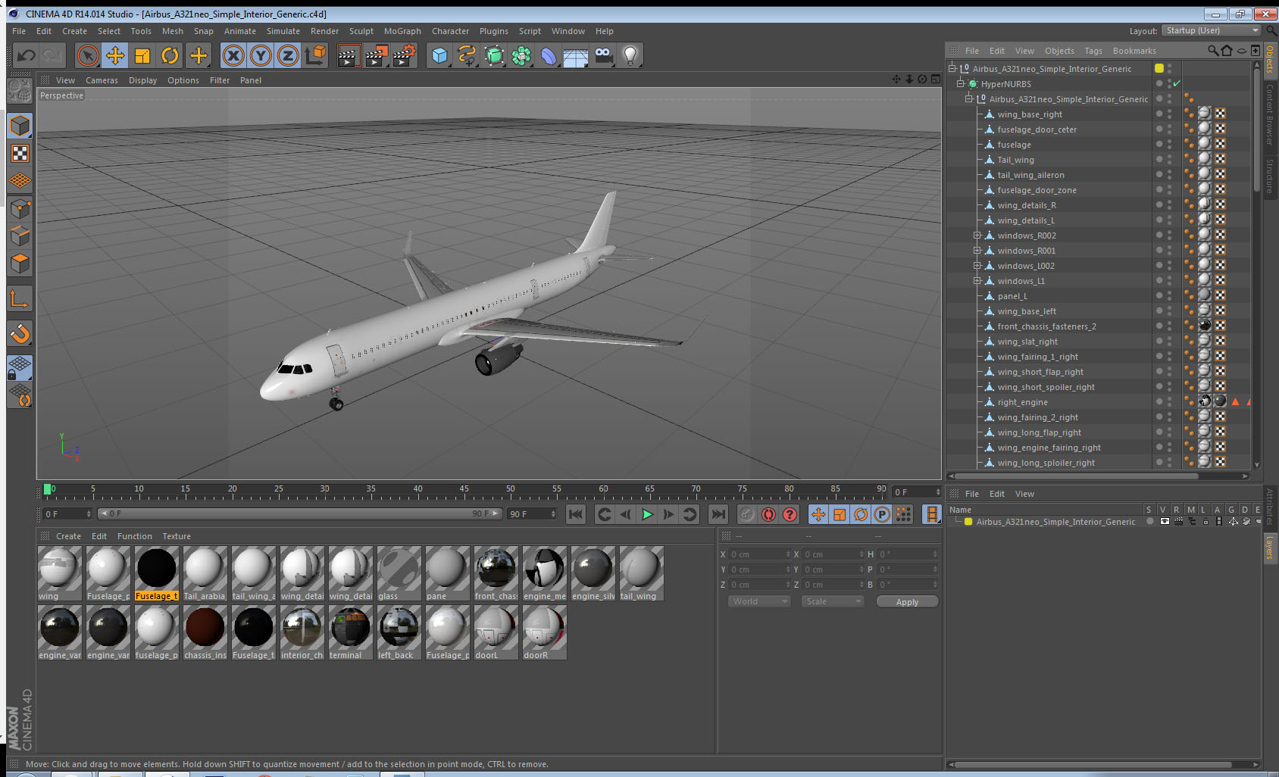Toggle snapping magnet icon

coord(20,333)
